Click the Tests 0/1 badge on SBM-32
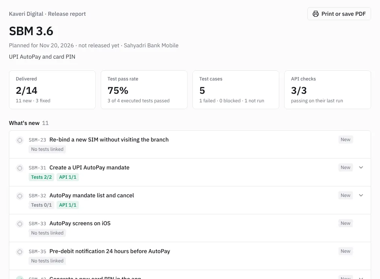Viewport: 380px width, 279px height. [x=42, y=205]
